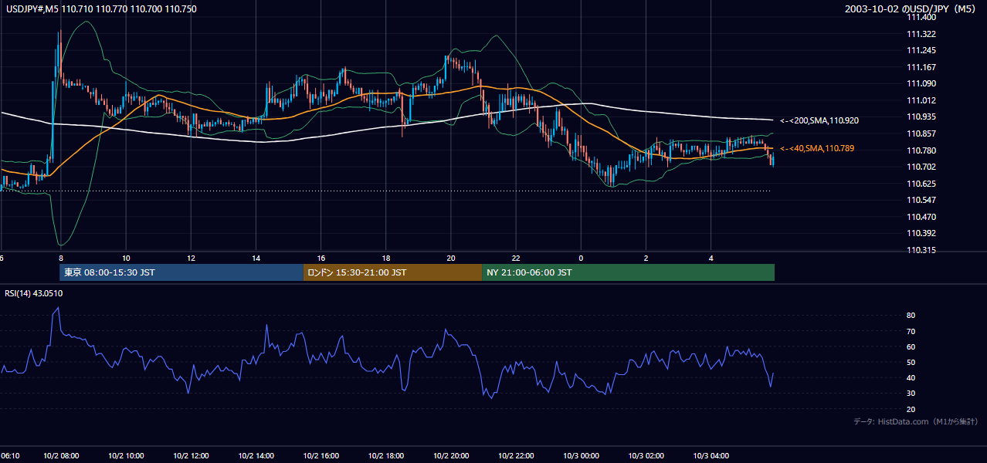The height and width of the screenshot is (463, 987).
Task: Click the 110.315 price axis label
Action: click(x=921, y=250)
